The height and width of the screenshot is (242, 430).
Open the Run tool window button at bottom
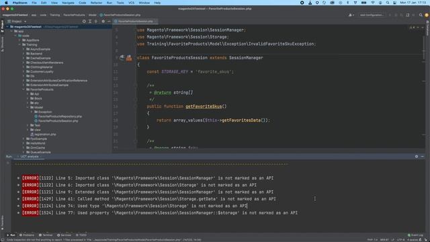point(11,235)
